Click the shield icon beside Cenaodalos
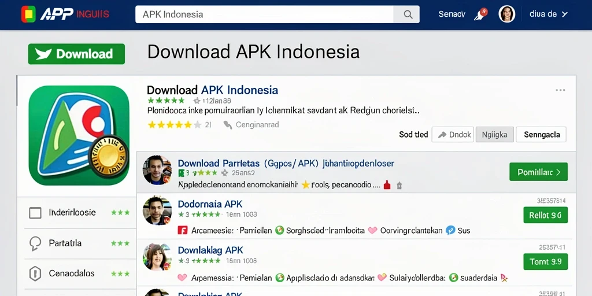 [35, 273]
